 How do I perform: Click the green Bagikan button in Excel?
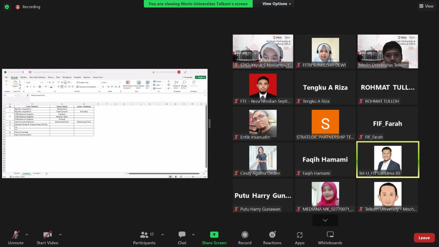click(201, 77)
